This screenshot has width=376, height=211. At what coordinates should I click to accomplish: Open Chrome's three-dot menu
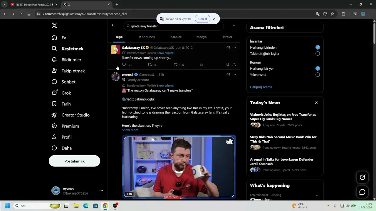(x=371, y=14)
